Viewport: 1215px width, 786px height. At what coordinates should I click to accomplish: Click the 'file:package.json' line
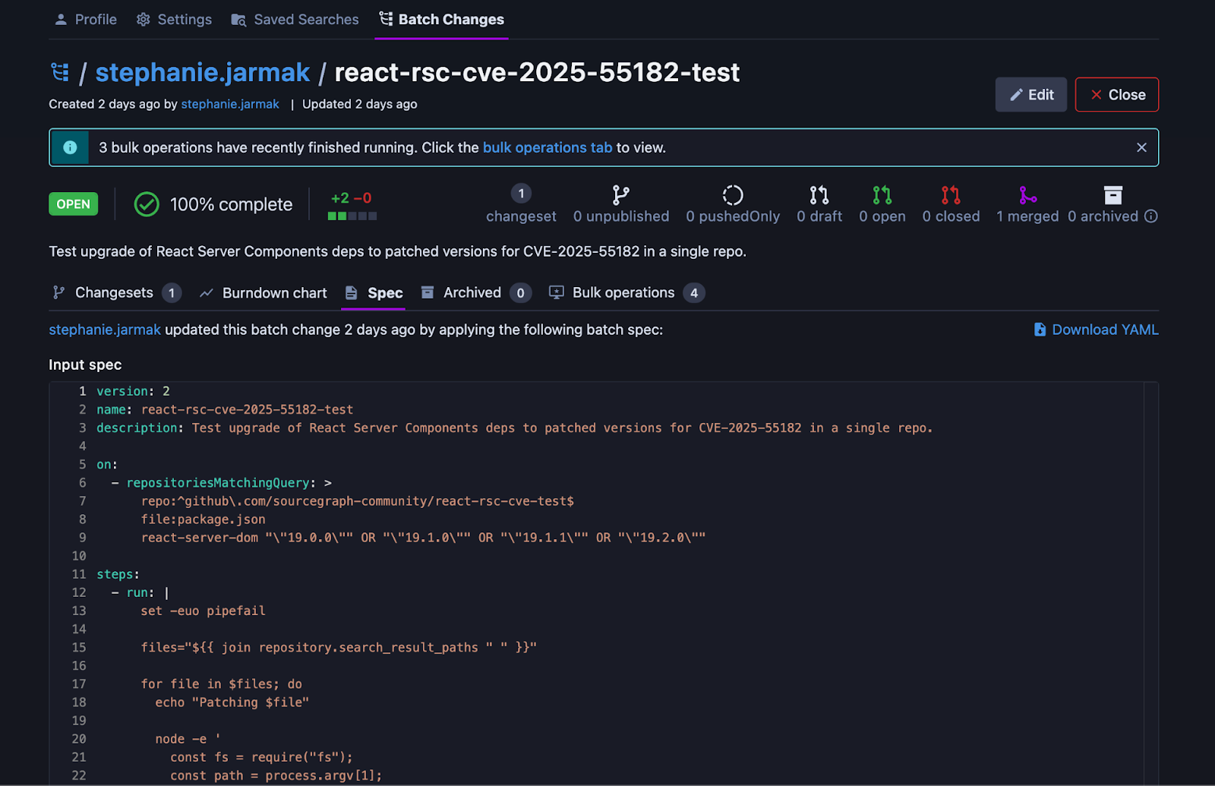203,519
